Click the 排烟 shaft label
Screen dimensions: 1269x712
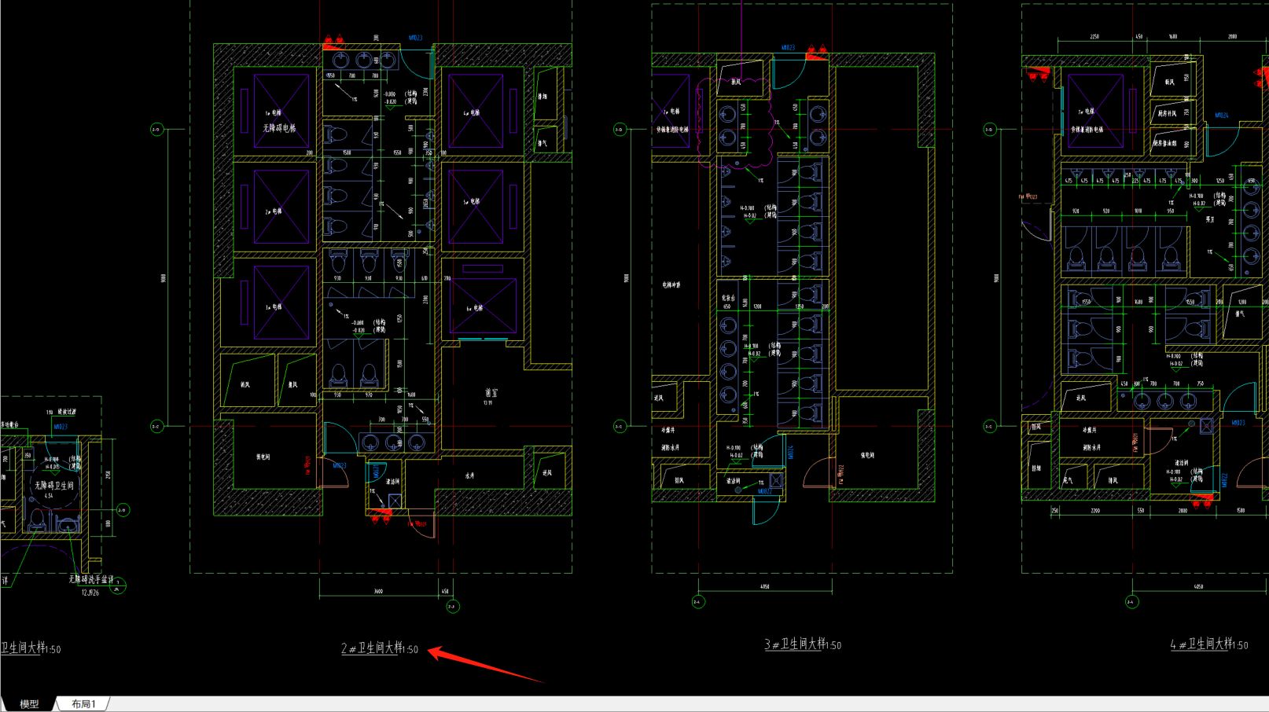coord(543,97)
